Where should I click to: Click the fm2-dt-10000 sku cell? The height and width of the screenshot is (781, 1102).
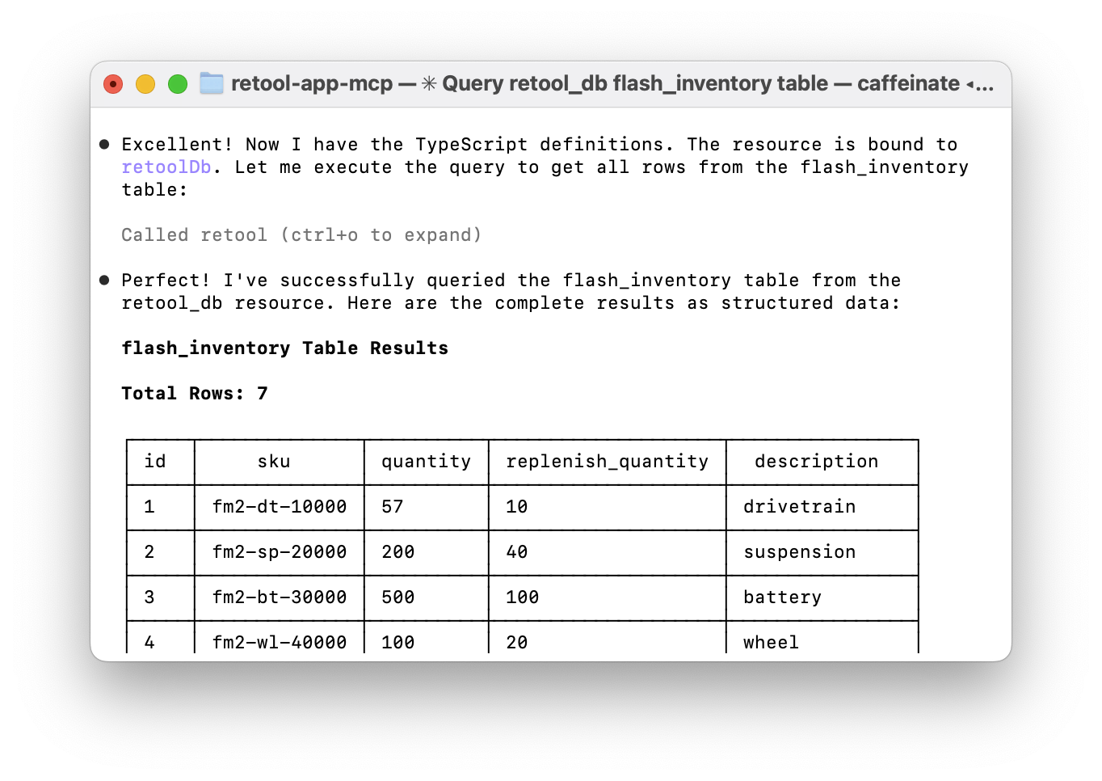(280, 507)
